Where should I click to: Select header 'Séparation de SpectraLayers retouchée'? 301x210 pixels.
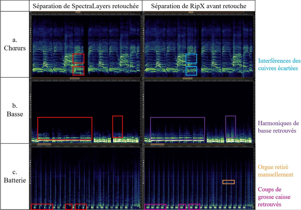pos(86,6)
